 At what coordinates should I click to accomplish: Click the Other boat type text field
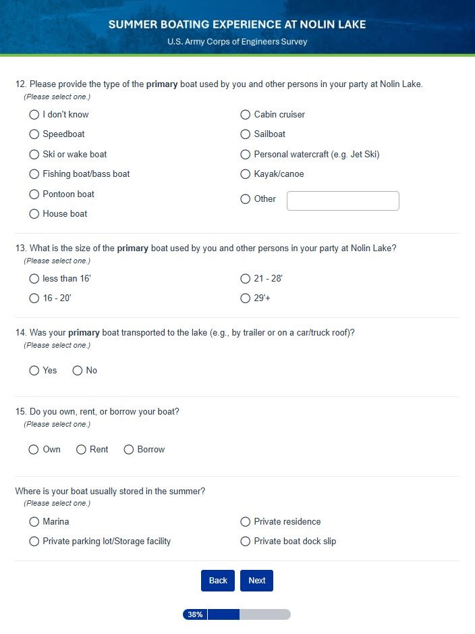tap(343, 201)
